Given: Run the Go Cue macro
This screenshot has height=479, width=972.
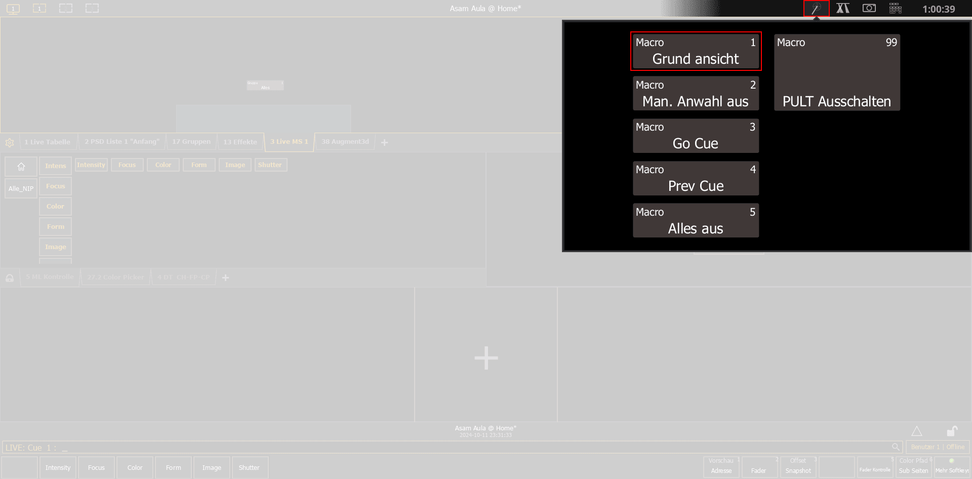Looking at the screenshot, I should pyautogui.click(x=695, y=136).
